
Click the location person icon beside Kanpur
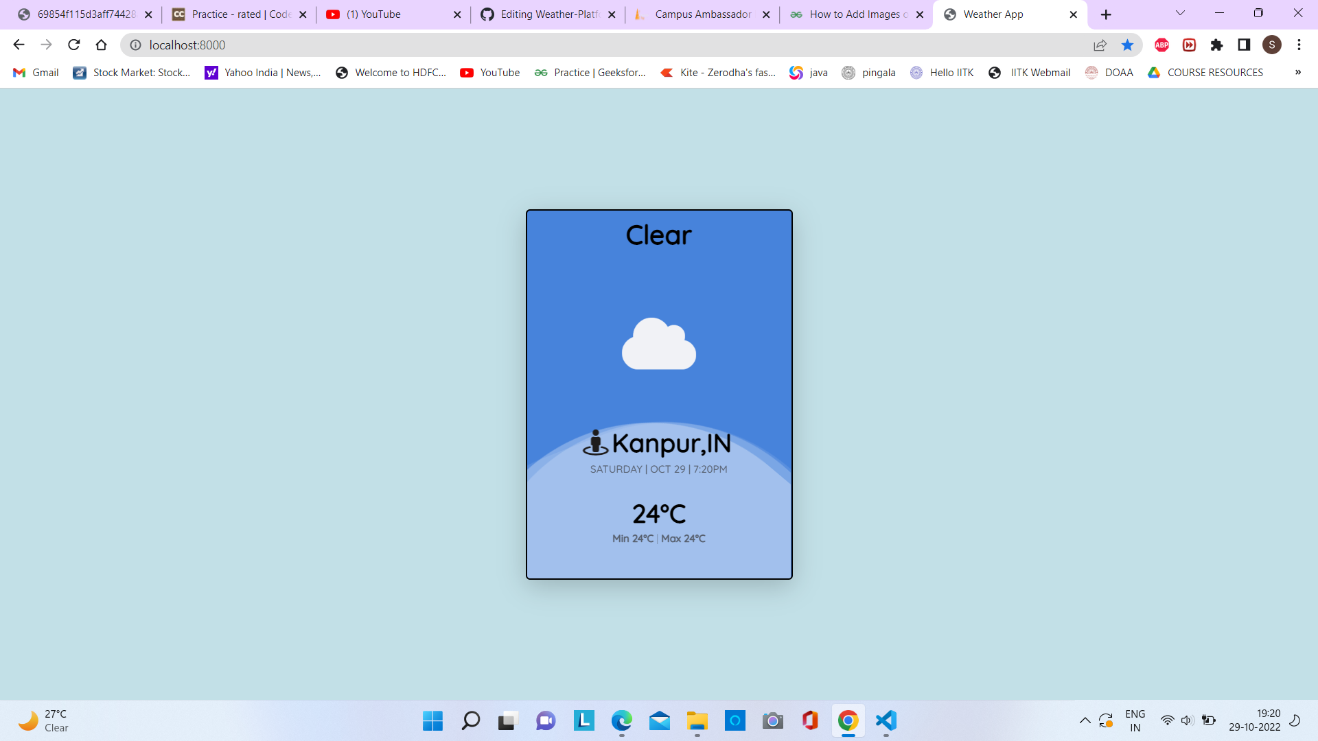coord(595,443)
